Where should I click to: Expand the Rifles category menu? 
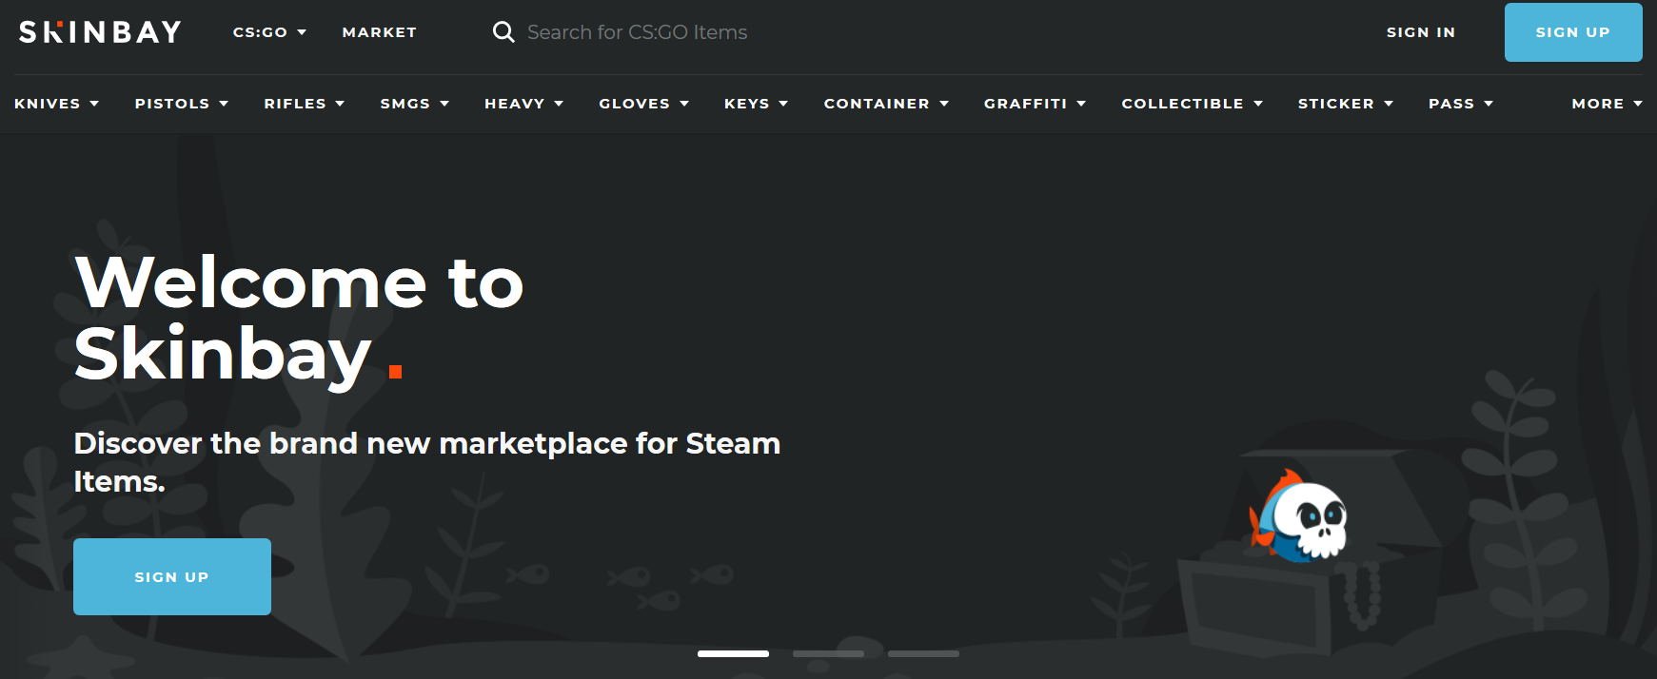(x=304, y=104)
